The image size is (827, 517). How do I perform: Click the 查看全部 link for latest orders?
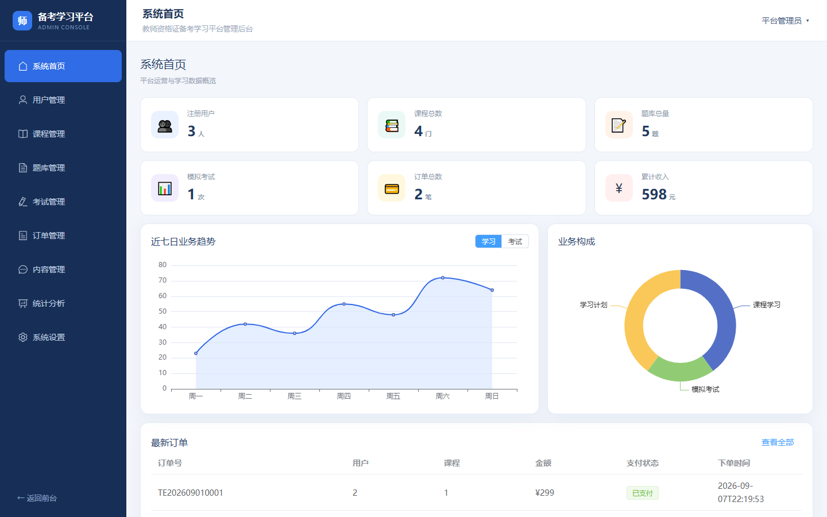778,442
